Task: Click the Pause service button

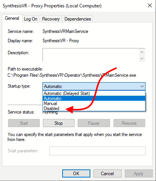Action: click(94, 123)
